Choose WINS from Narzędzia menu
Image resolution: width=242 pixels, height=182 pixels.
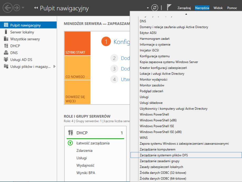(x=186, y=138)
